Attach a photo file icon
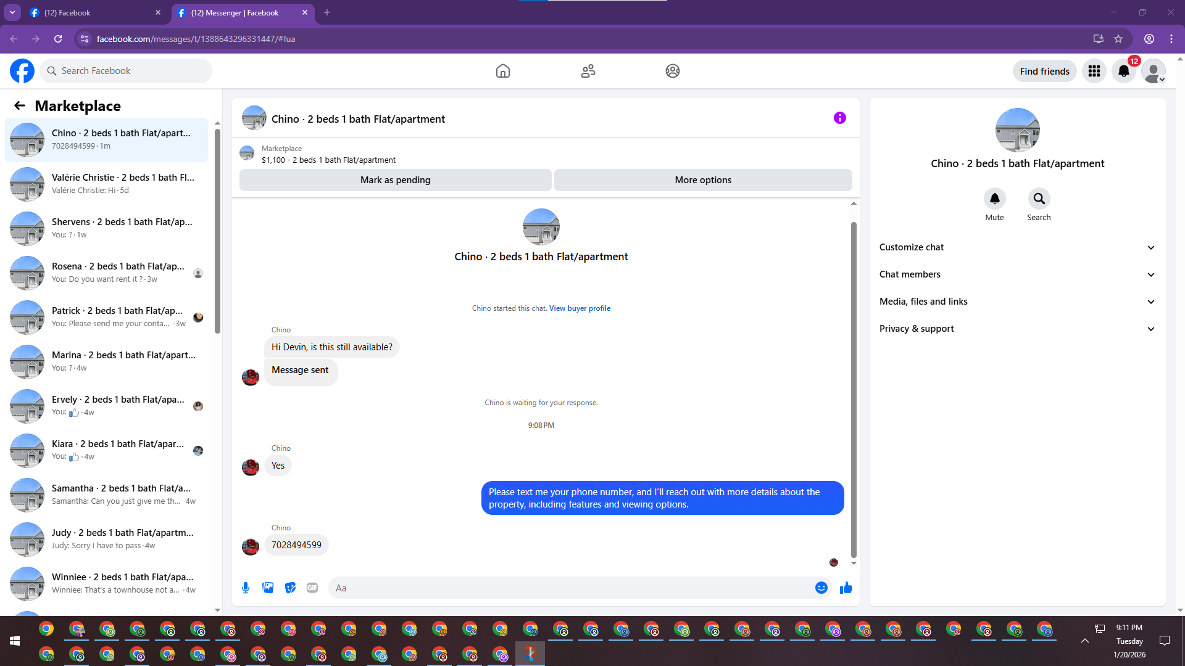Image resolution: width=1185 pixels, height=666 pixels. pyautogui.click(x=268, y=588)
